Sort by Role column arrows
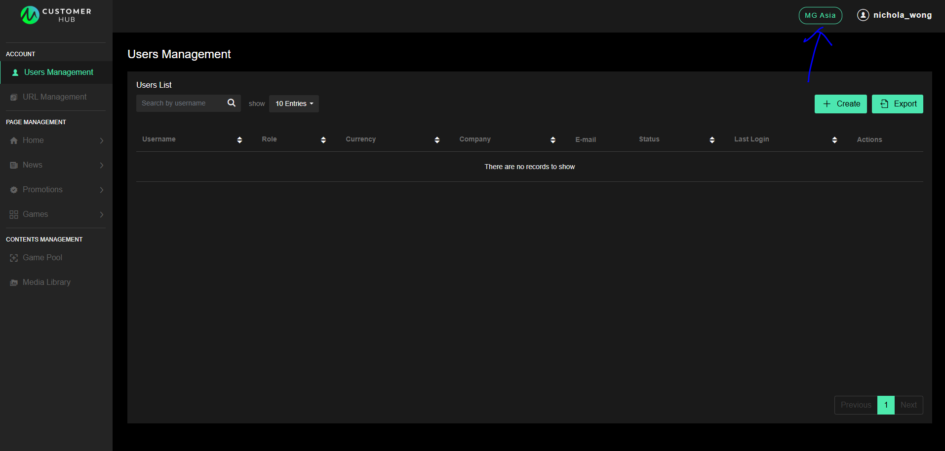Viewport: 945px width, 451px height. click(323, 140)
